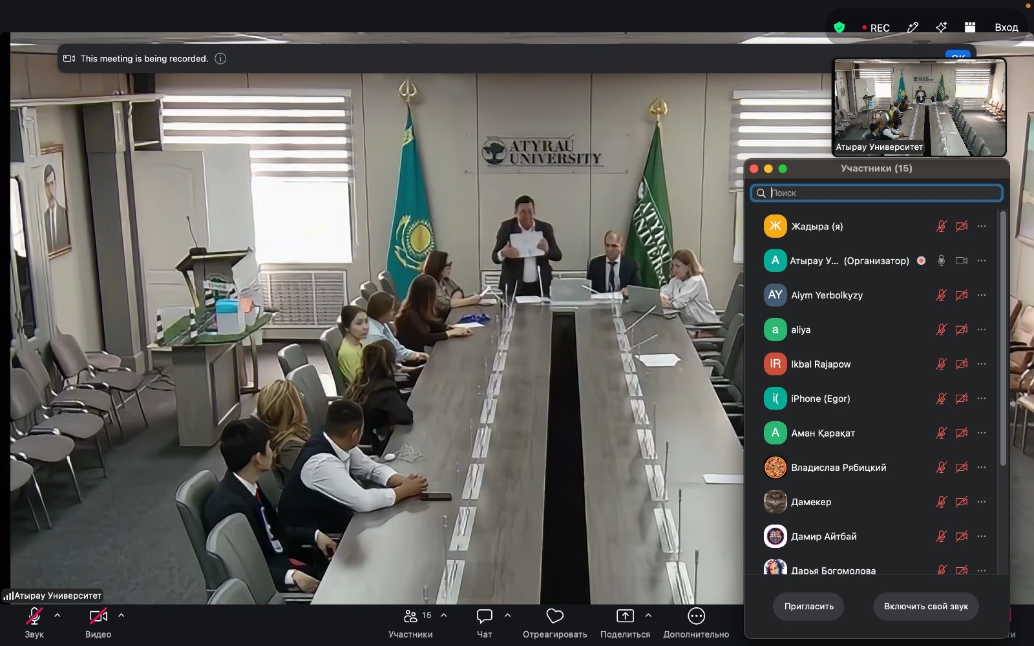The image size is (1034, 646).
Task: Click the Атырау Университет self-view thumbnail
Action: 920,107
